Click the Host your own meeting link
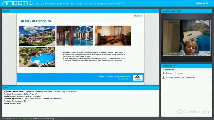 (x=43, y=119)
